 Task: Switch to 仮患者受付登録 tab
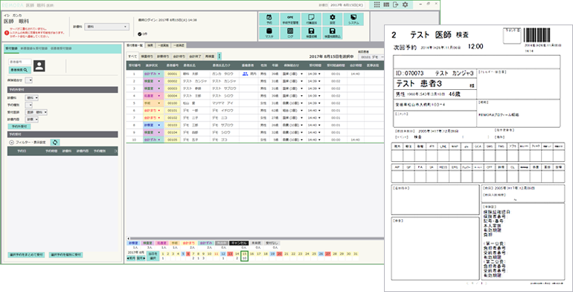[61, 48]
